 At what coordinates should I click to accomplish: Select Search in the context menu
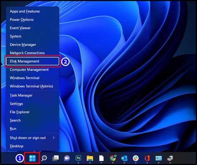click(x=33, y=120)
